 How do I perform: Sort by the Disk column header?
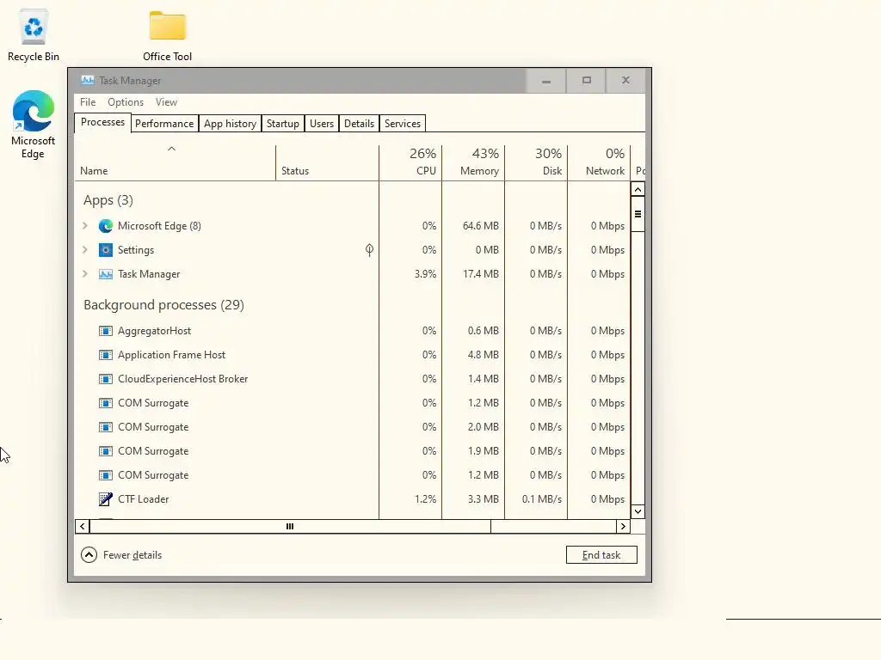click(536, 162)
